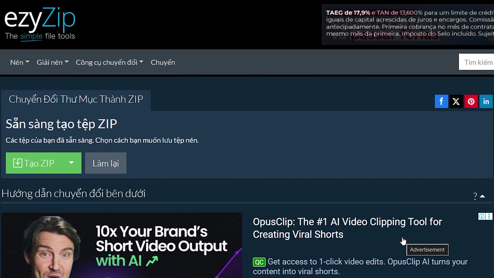Expand the Nén menu dropdown
Viewport: 494px width, 278px height.
click(x=20, y=62)
